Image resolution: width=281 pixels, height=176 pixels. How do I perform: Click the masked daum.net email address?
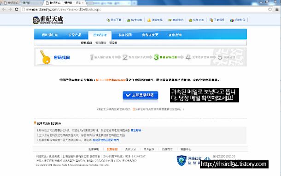(111, 80)
